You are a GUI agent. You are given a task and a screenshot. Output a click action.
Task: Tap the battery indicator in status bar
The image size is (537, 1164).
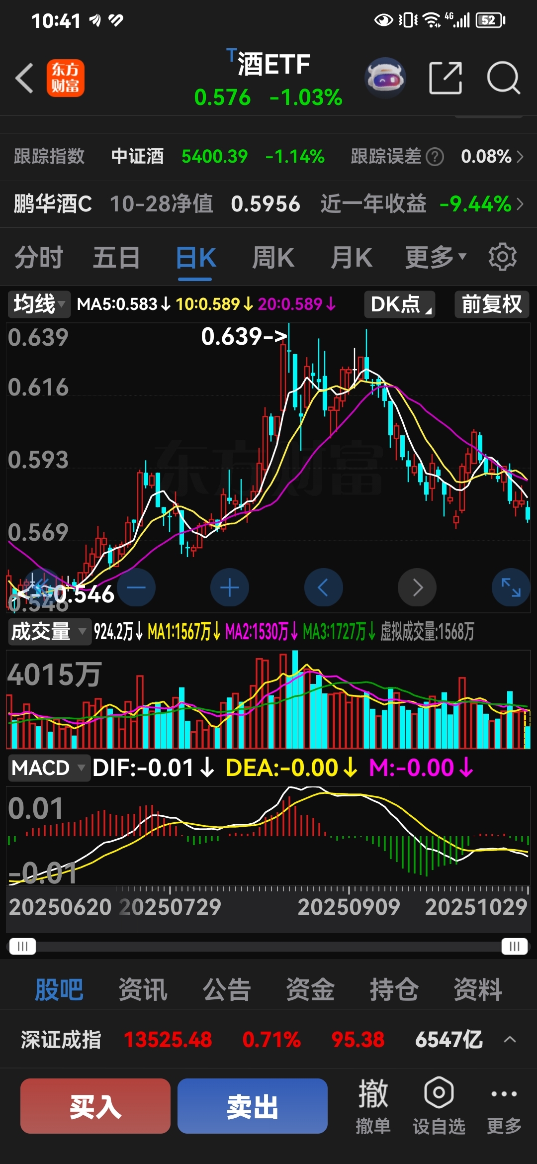pos(490,20)
